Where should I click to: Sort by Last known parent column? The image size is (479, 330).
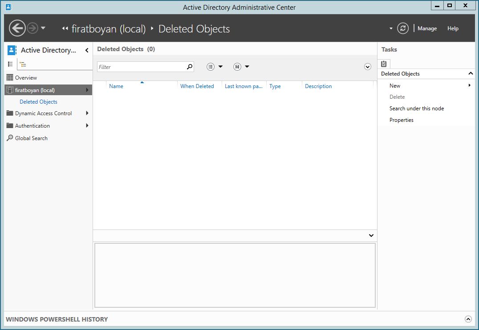[x=244, y=86]
